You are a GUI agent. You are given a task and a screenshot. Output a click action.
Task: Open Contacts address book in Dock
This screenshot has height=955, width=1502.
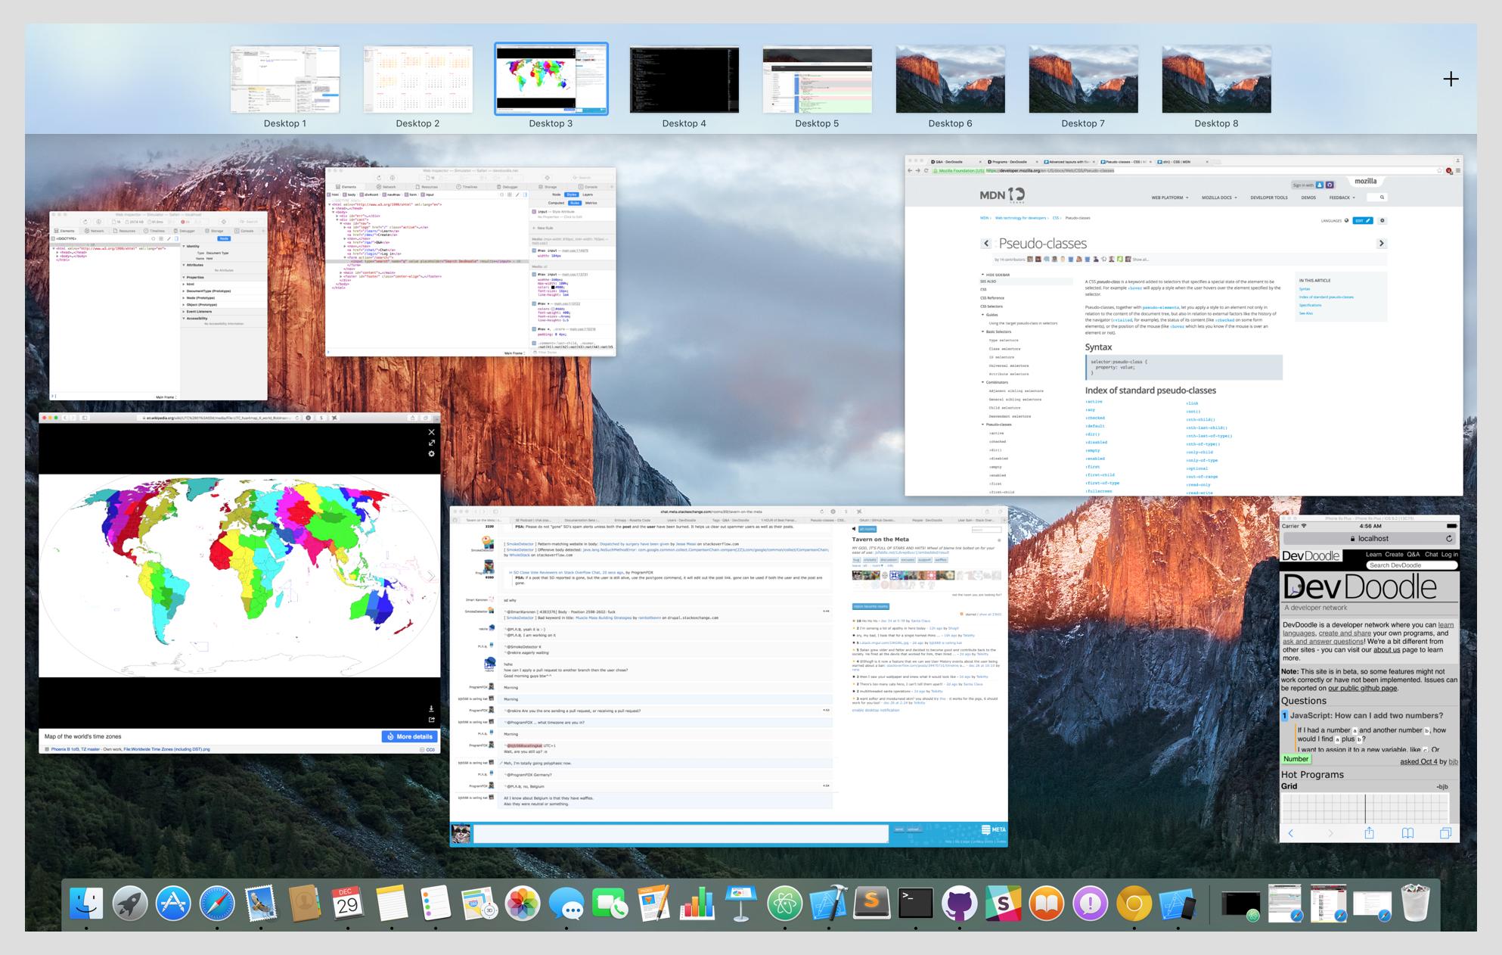pos(305,904)
